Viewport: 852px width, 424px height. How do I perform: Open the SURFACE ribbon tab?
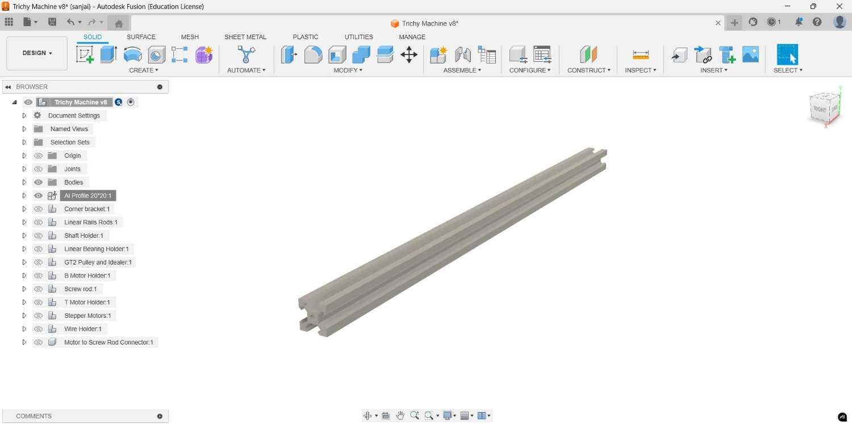point(140,36)
